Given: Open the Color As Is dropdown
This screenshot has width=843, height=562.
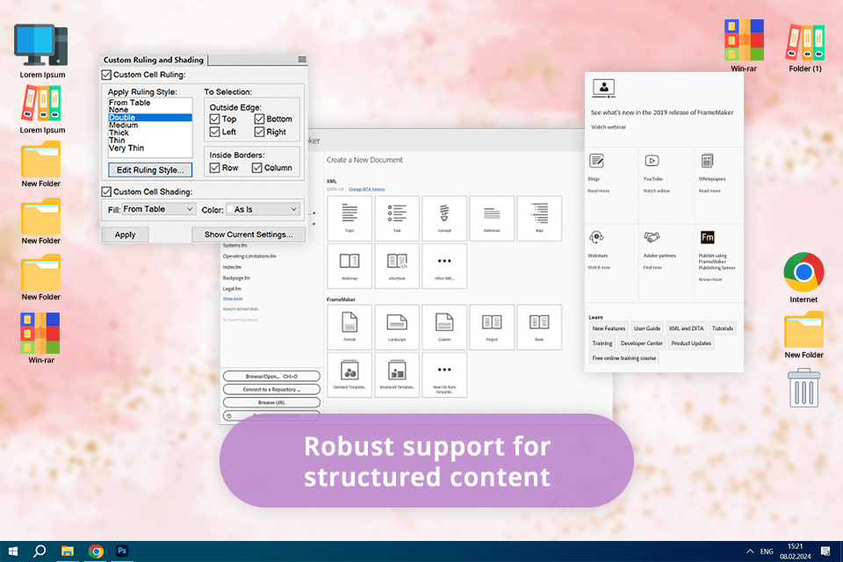Looking at the screenshot, I should pos(263,209).
